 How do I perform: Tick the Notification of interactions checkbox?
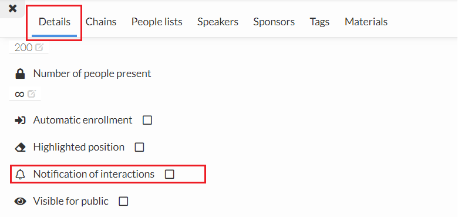(170, 174)
